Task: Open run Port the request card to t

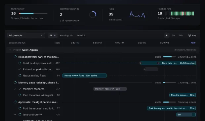Action: tap(39, 108)
